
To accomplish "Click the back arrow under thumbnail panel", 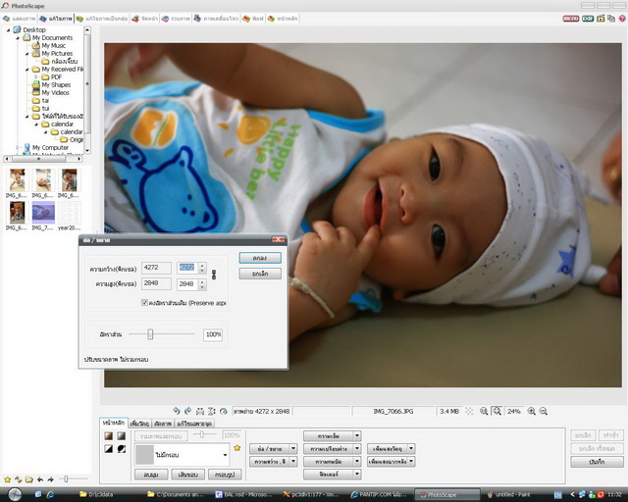I will click(x=40, y=479).
